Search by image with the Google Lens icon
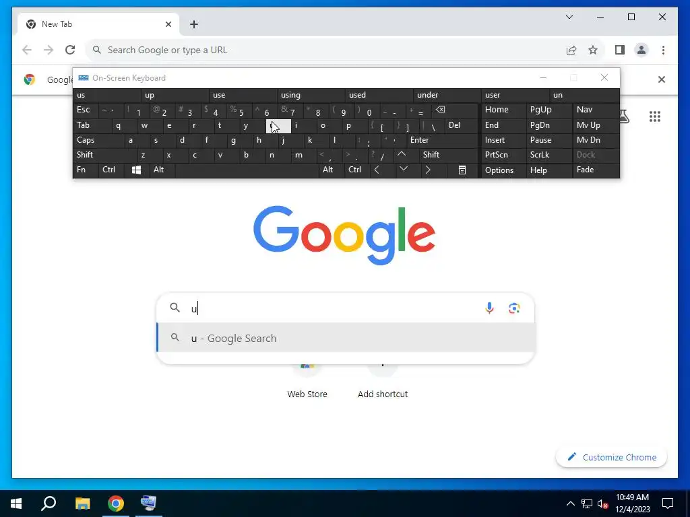Image resolution: width=690 pixels, height=517 pixels. coord(514,308)
